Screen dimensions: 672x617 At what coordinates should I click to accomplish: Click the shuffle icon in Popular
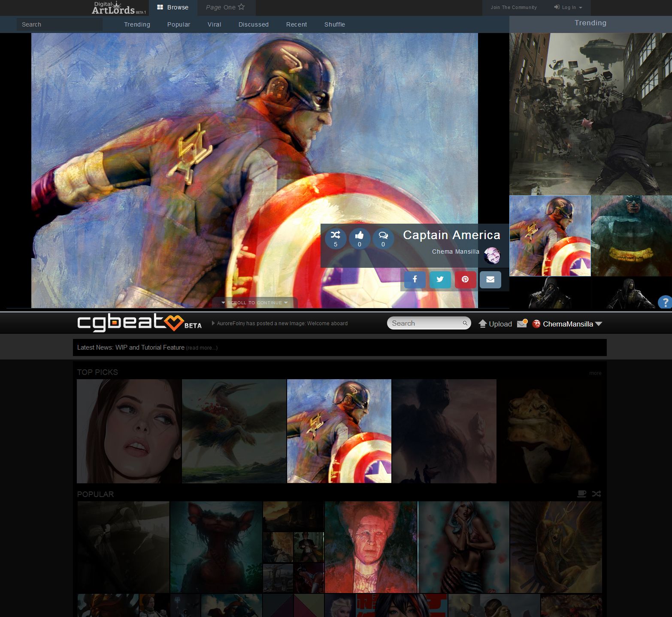(596, 494)
